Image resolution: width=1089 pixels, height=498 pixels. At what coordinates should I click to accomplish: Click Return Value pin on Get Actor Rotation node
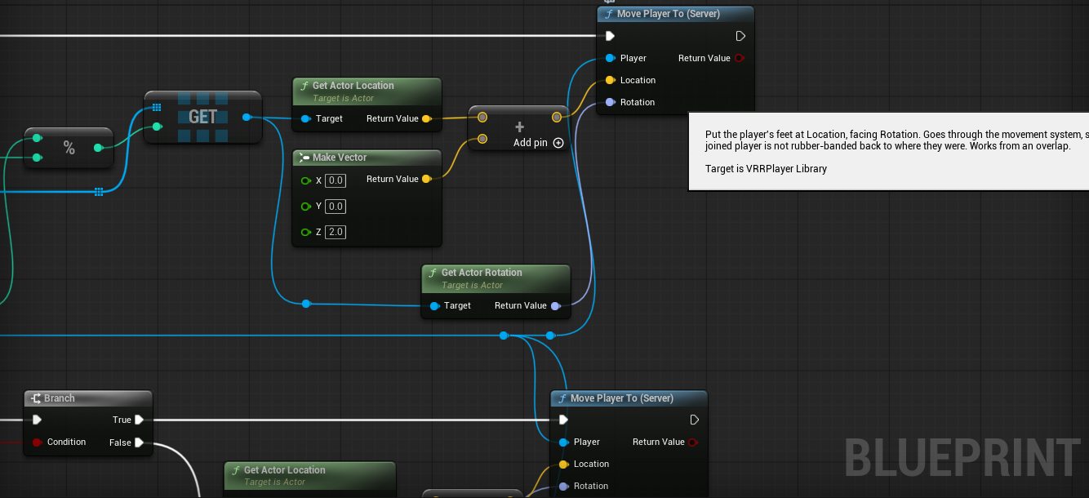point(555,305)
